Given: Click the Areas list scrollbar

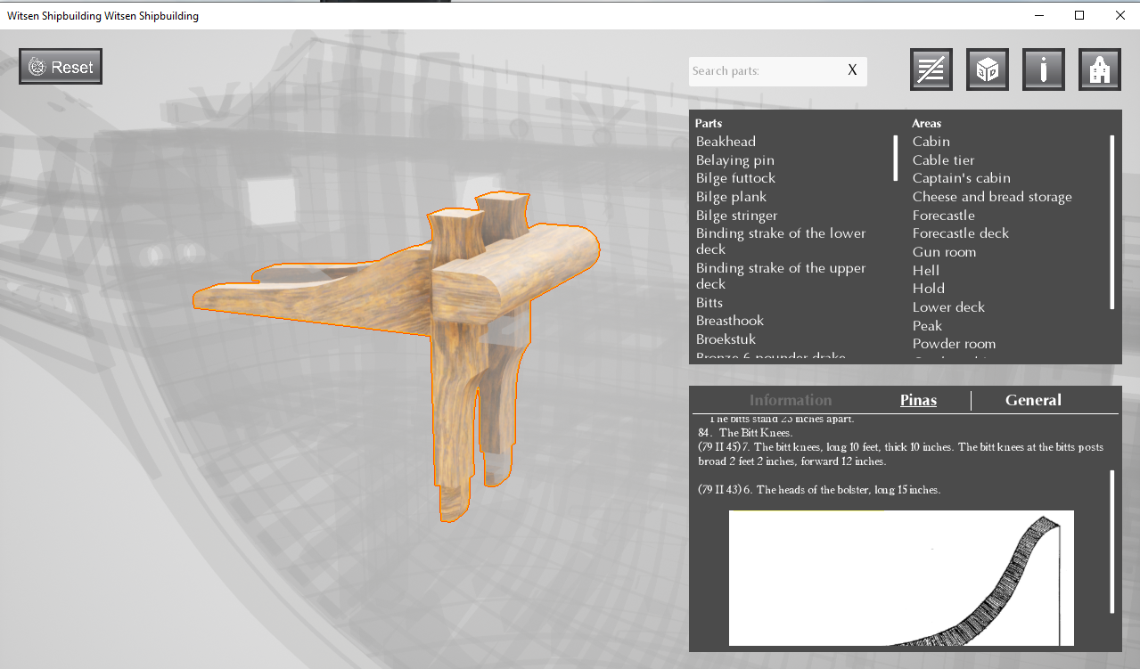Looking at the screenshot, I should pos(1112,222).
